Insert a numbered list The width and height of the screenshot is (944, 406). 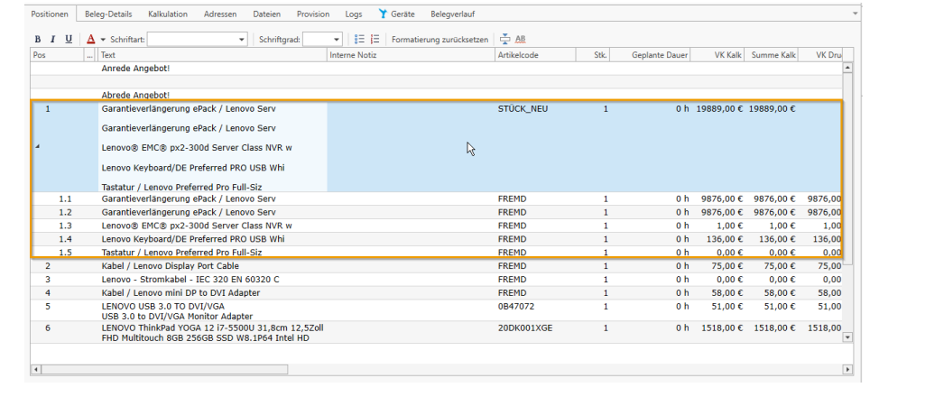[x=375, y=40]
